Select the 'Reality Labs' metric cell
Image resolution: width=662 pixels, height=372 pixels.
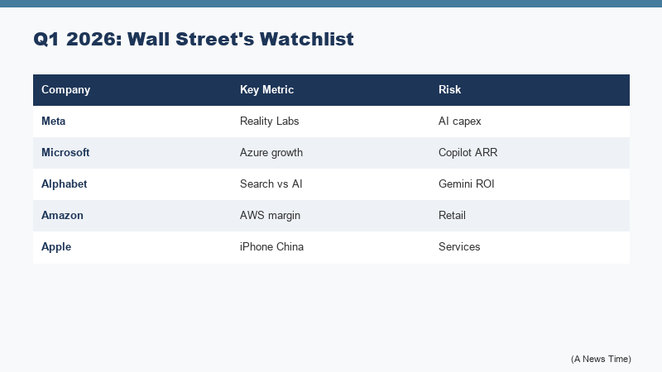click(269, 122)
